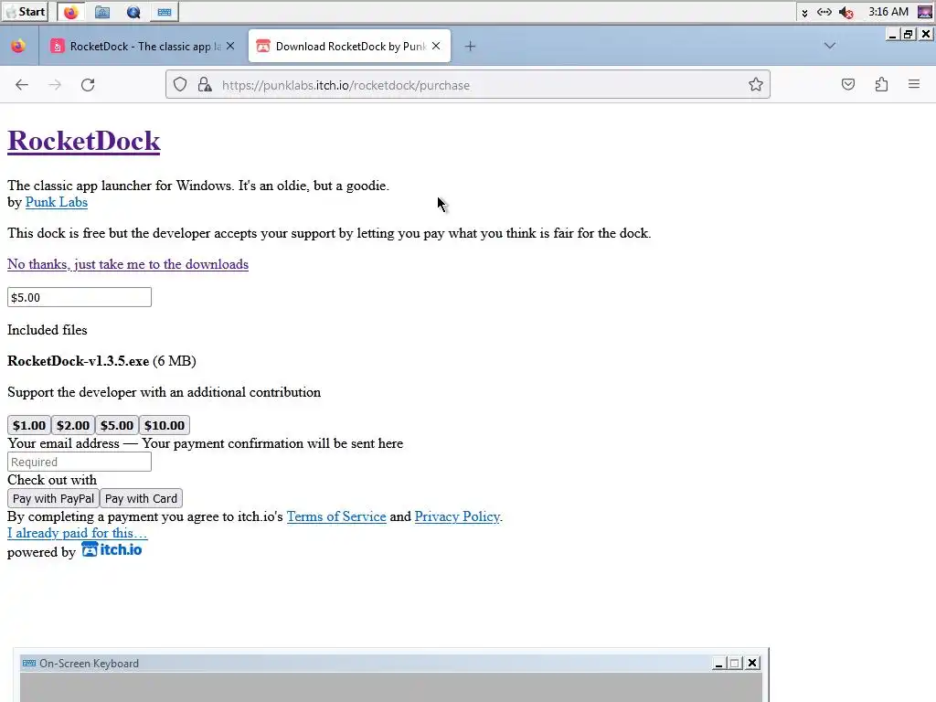Click the Required email address field

tap(80, 462)
